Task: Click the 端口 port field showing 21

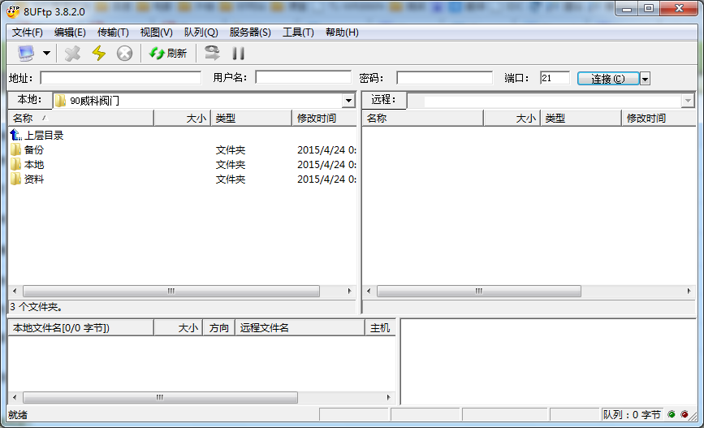Action: tap(555, 78)
